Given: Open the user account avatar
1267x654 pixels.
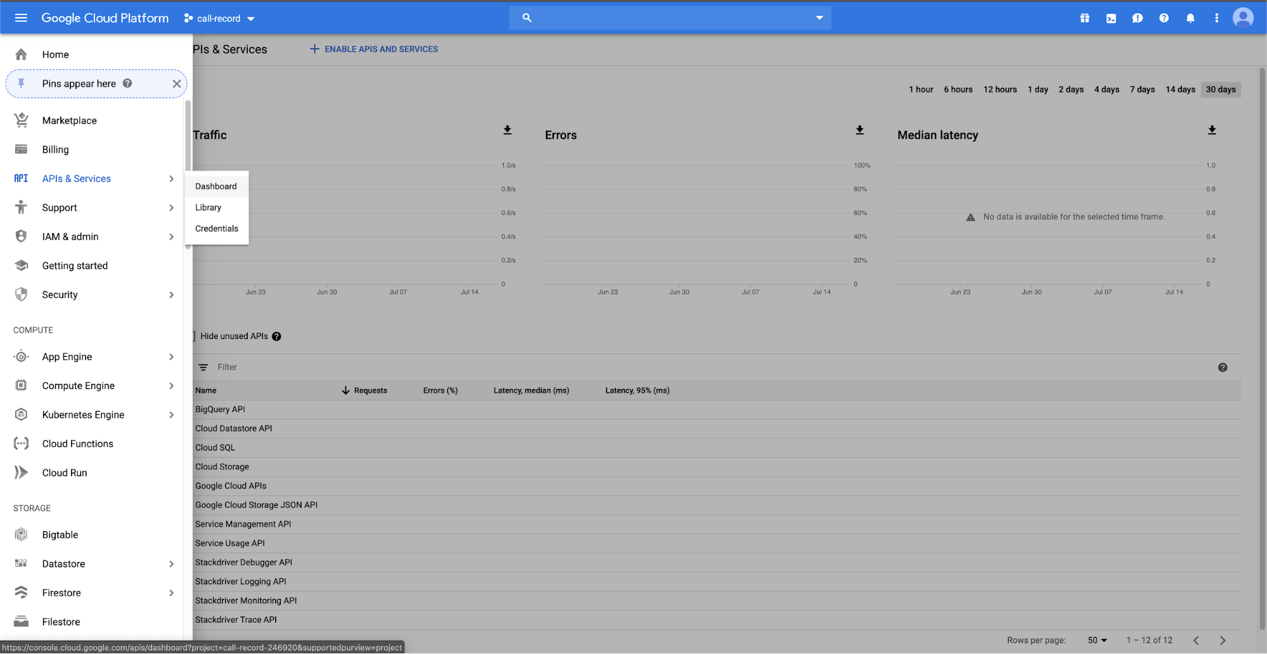Looking at the screenshot, I should point(1243,18).
